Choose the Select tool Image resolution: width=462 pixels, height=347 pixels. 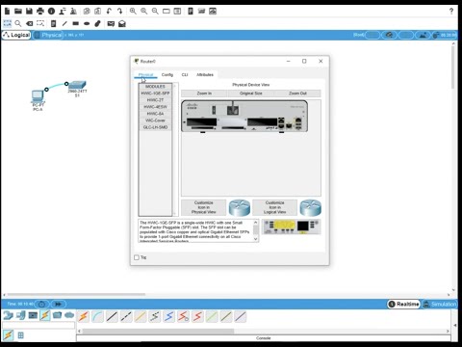click(x=7, y=23)
